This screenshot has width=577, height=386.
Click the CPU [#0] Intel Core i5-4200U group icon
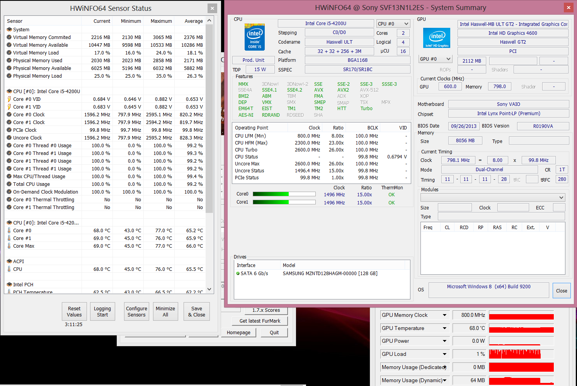(9, 92)
